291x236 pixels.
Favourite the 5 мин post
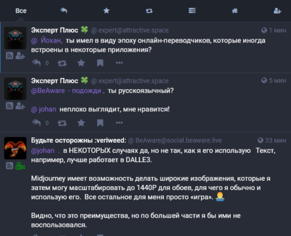[81, 123]
